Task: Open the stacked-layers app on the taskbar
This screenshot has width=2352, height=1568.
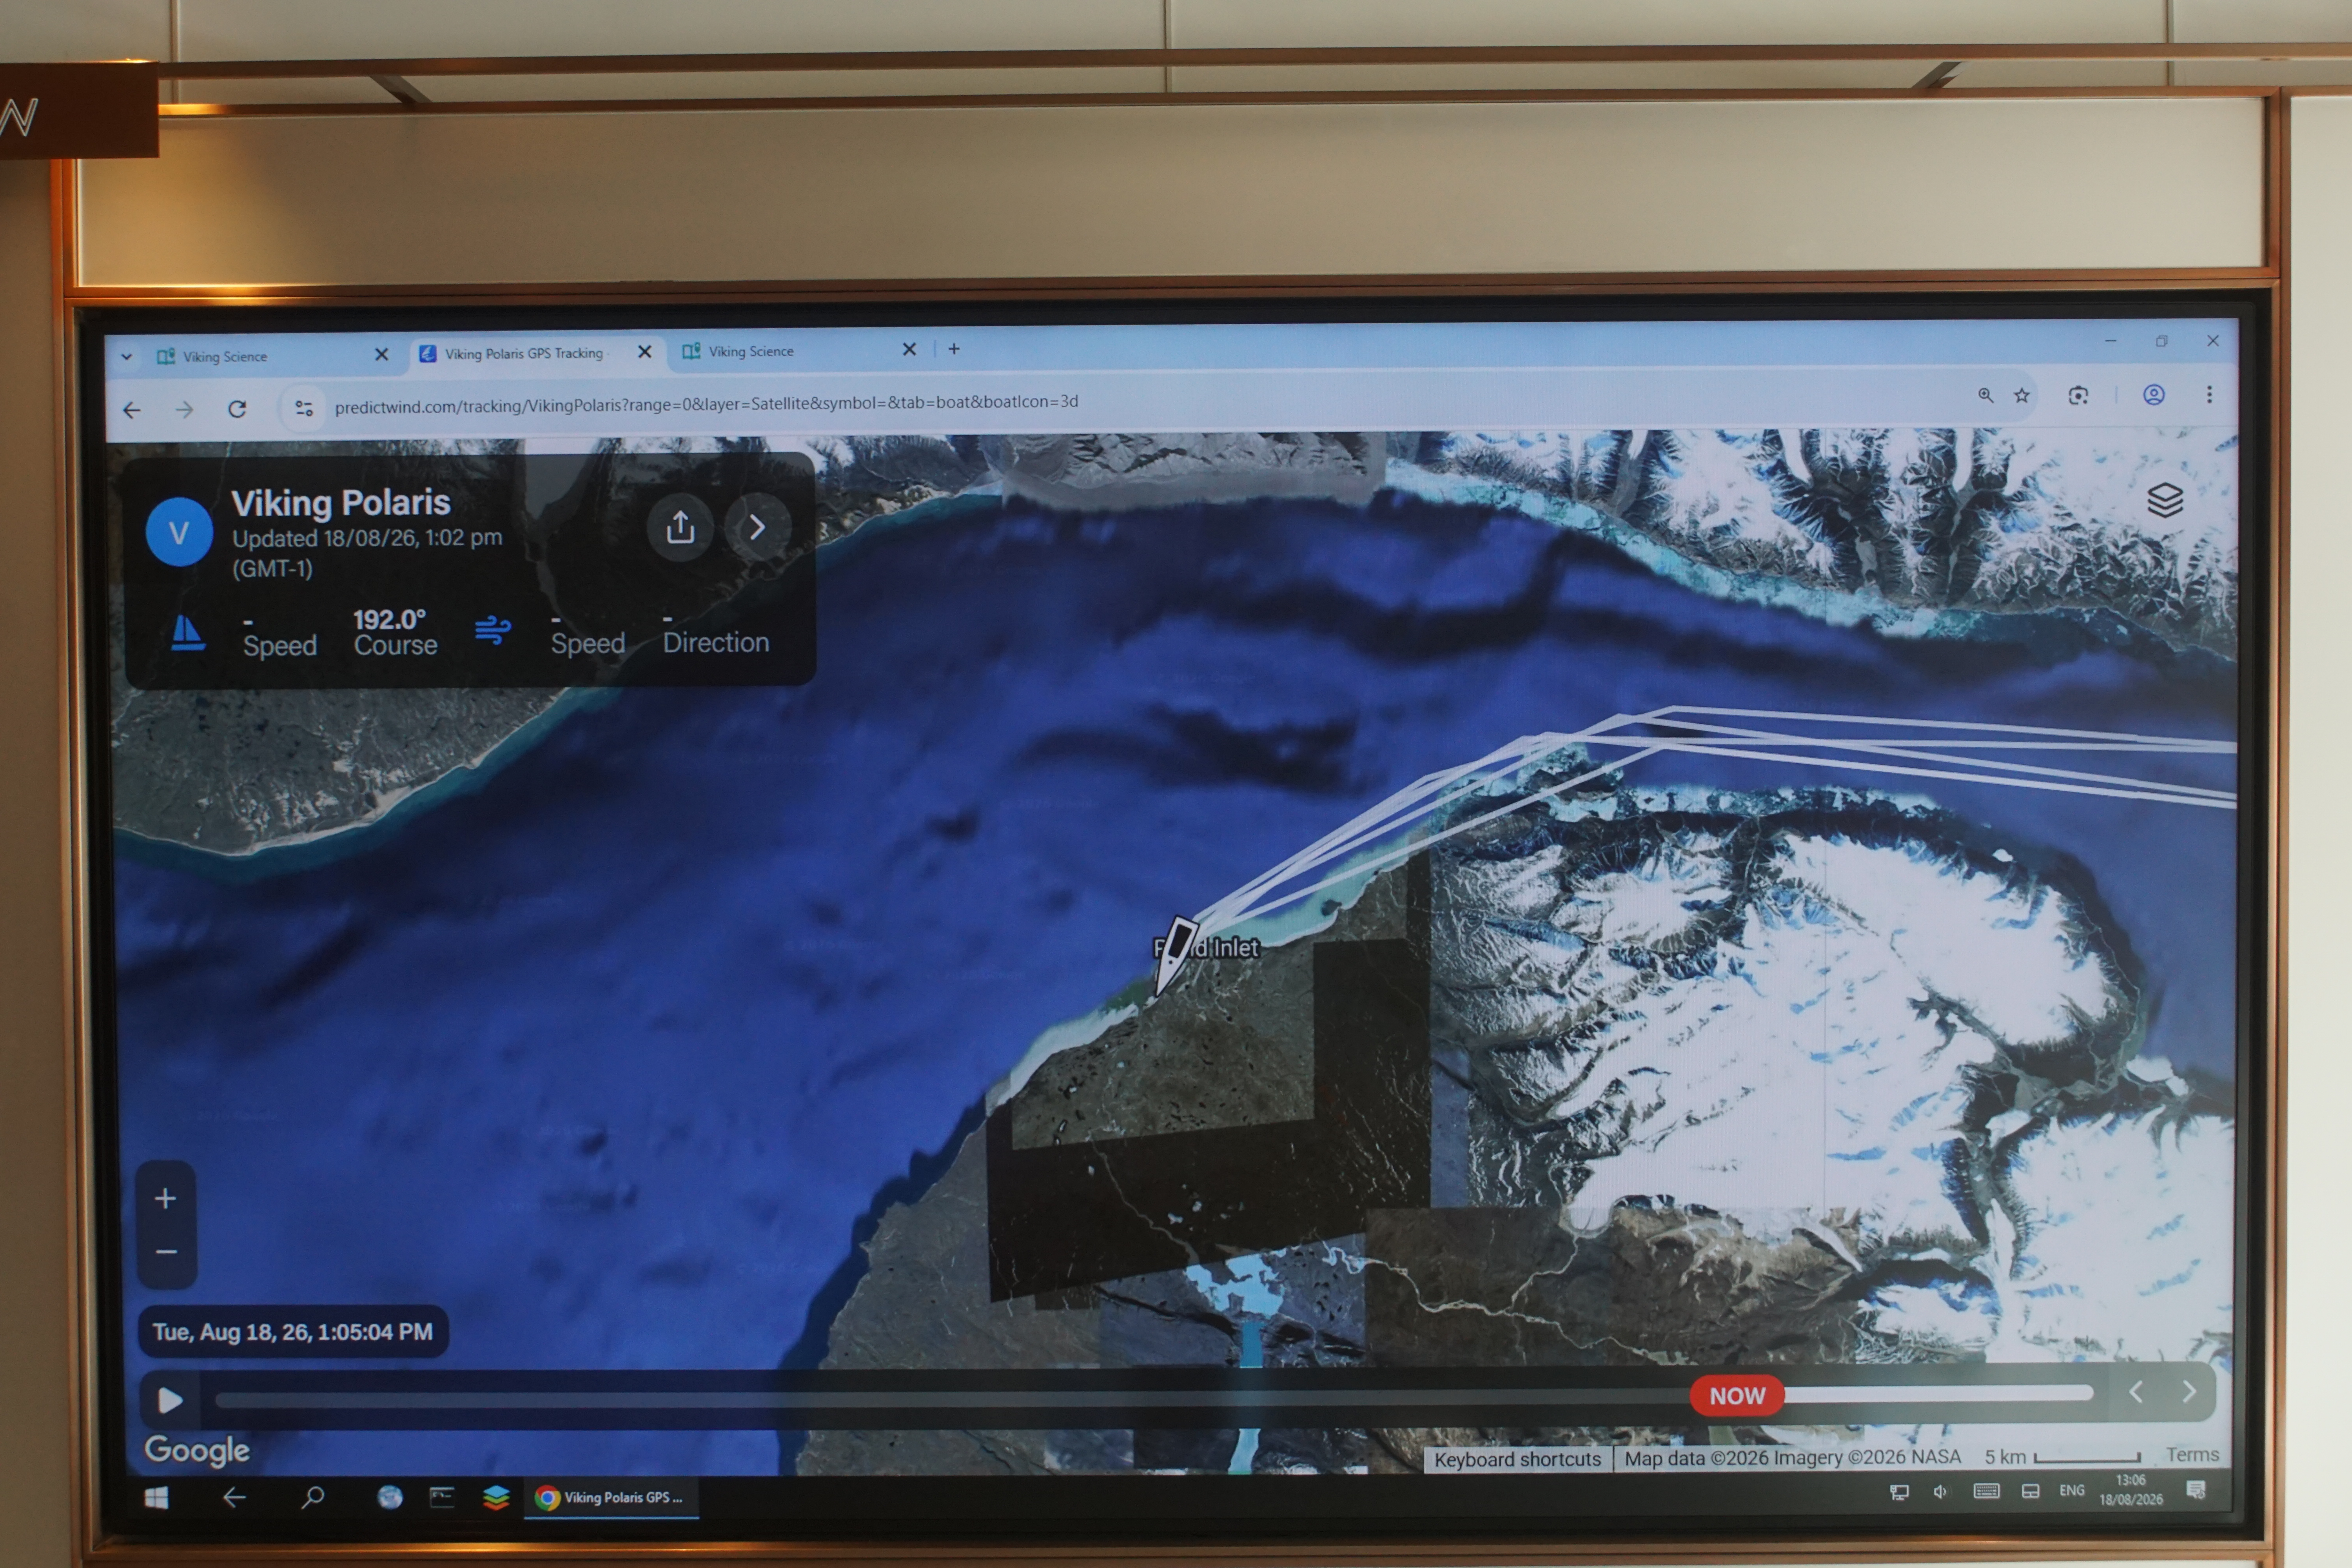Action: tap(496, 1497)
